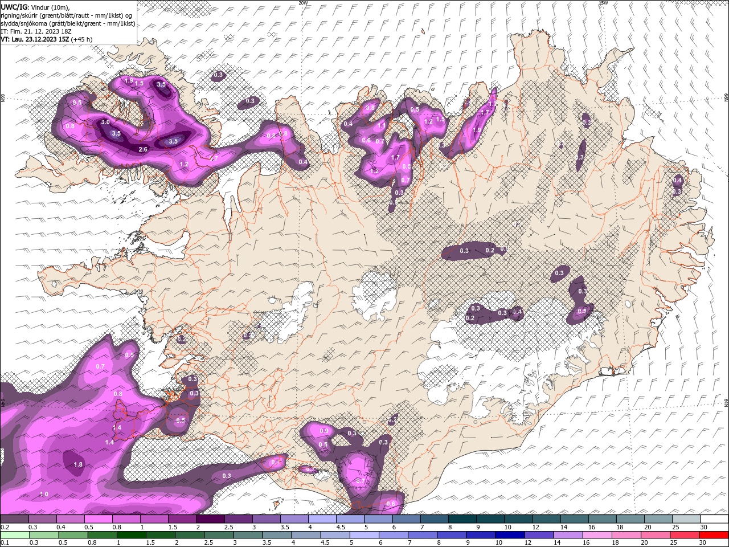Click the 1.0 value near the bottom-left corner
This screenshot has width=729, height=547.
[x=44, y=494]
